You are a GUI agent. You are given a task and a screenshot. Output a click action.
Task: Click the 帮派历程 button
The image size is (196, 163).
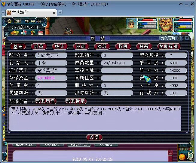[x=46, y=101]
